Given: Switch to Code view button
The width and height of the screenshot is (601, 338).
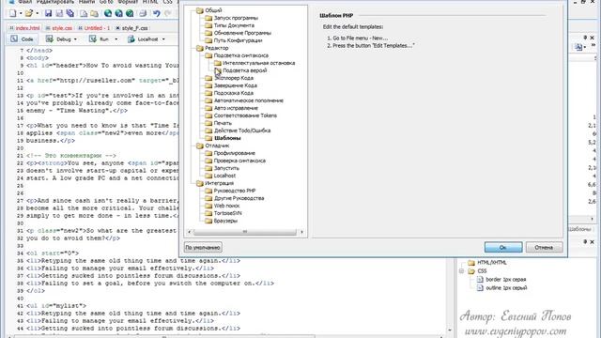Looking at the screenshot, I should pos(23,39).
